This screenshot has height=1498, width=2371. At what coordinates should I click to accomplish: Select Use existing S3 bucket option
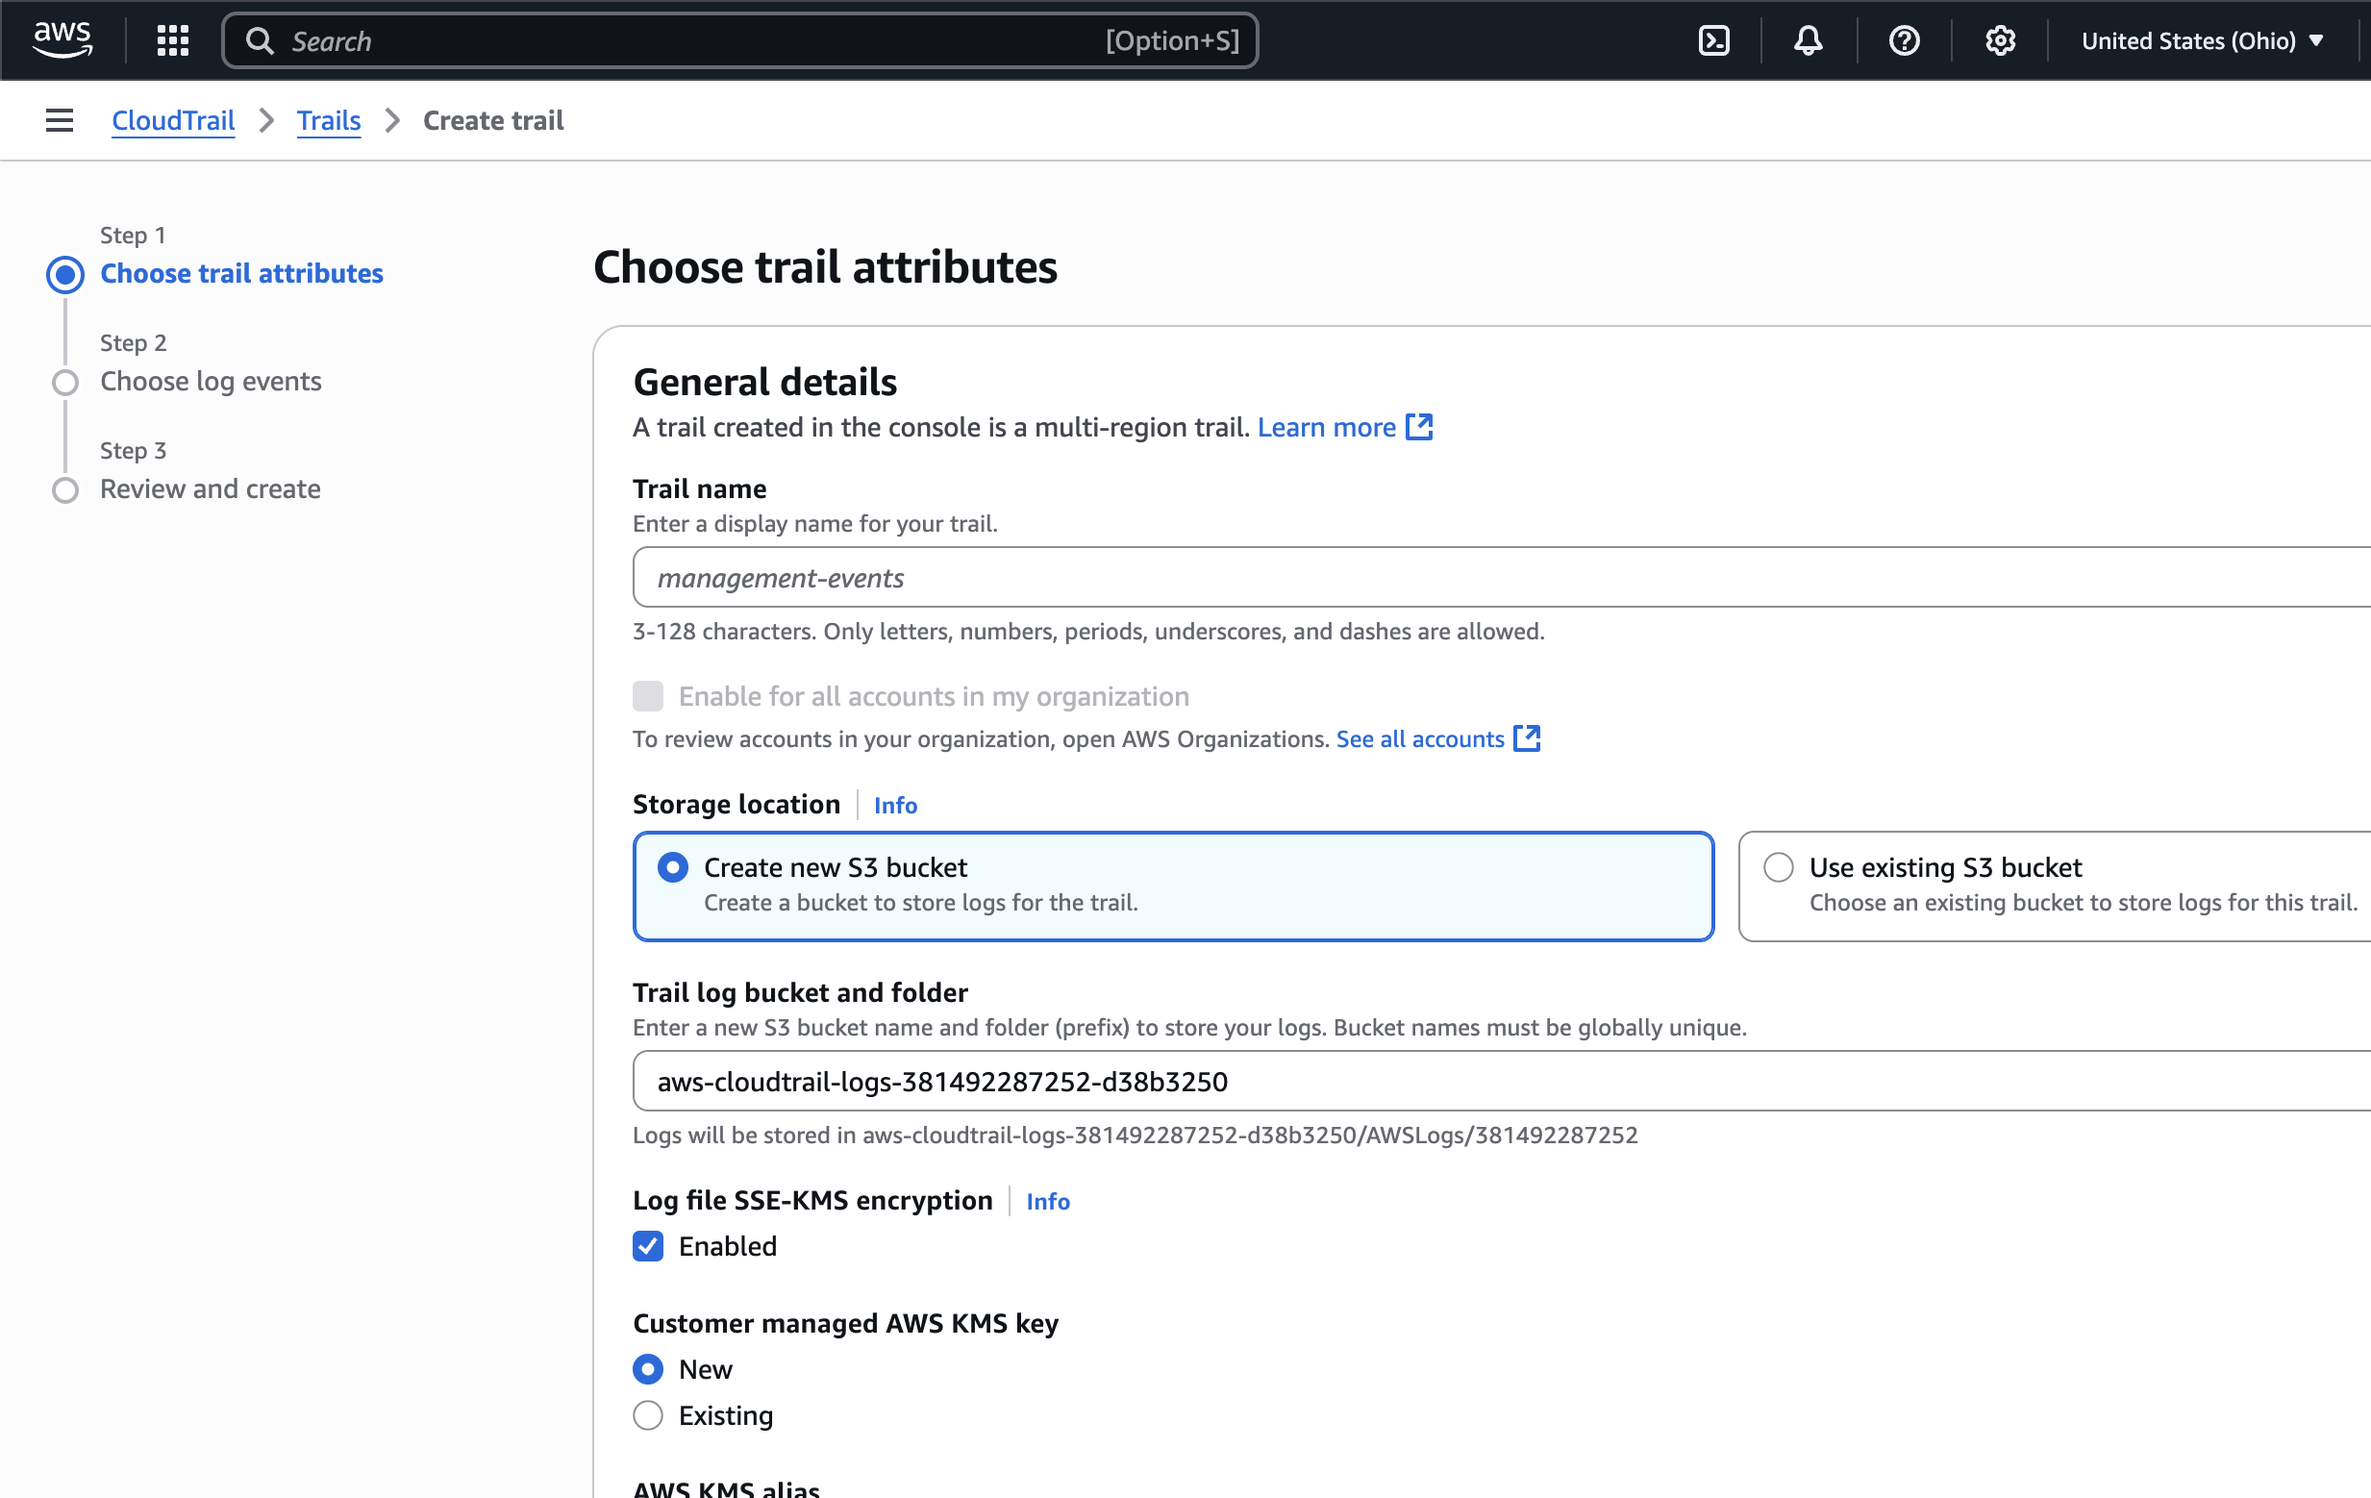point(1779,866)
